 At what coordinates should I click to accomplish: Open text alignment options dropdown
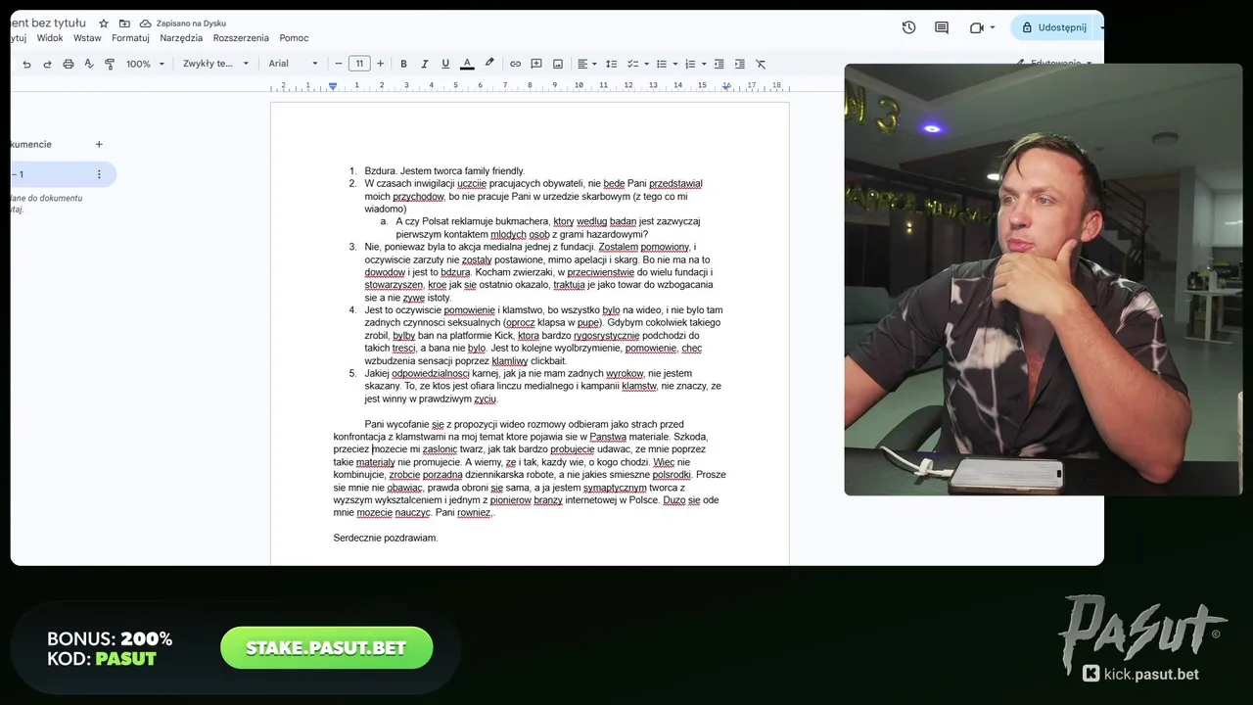587,64
